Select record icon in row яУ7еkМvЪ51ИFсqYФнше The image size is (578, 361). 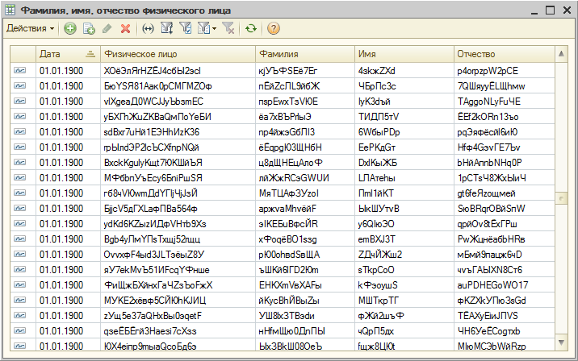pos(20,269)
